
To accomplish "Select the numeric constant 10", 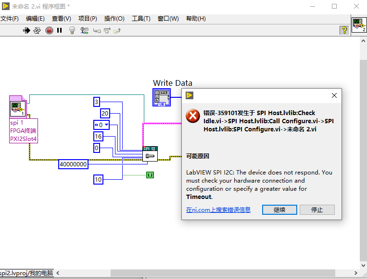I will (x=98, y=179).
